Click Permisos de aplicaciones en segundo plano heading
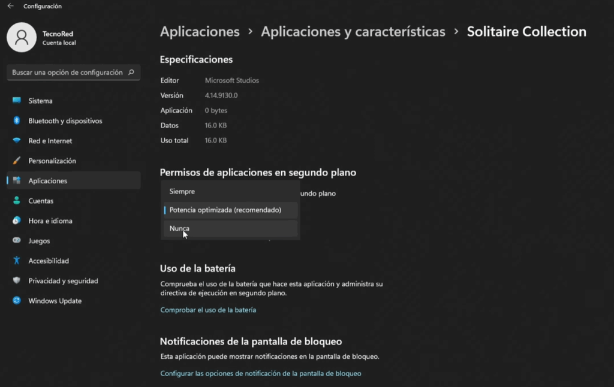This screenshot has width=614, height=387. [x=258, y=172]
